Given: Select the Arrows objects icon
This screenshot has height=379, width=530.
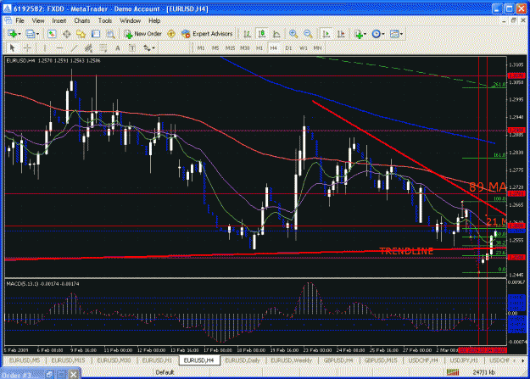Looking at the screenshot, I should [x=147, y=48].
